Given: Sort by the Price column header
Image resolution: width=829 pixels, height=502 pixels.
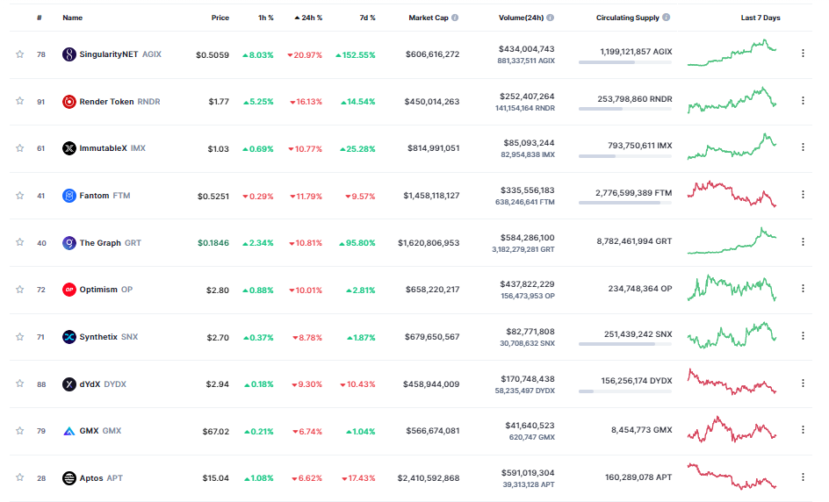Looking at the screenshot, I should [x=220, y=18].
